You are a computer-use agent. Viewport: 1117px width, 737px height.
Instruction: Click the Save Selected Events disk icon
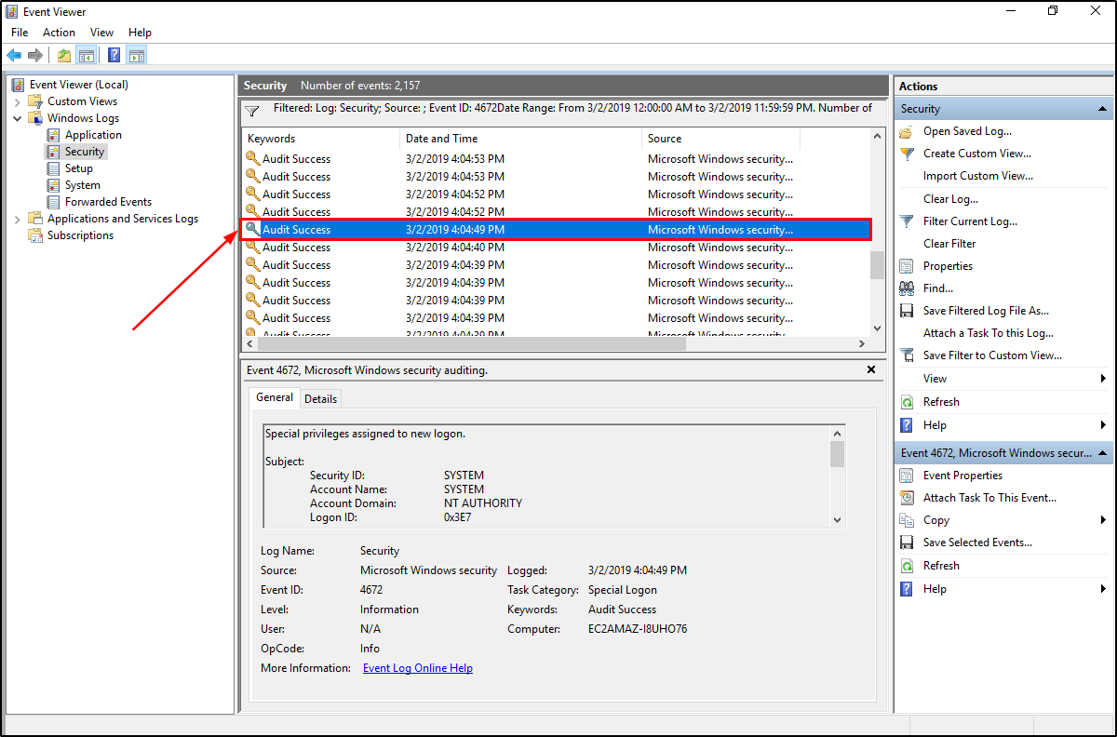point(907,543)
